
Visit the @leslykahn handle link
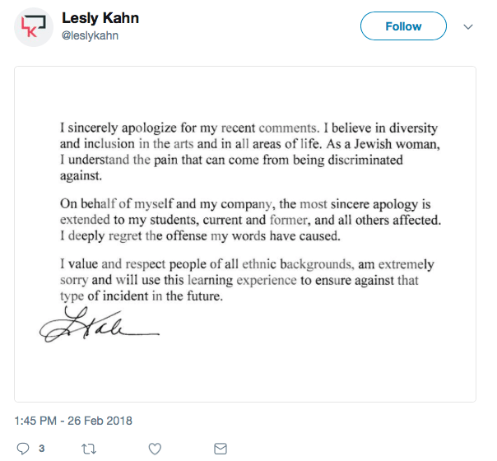pos(90,35)
